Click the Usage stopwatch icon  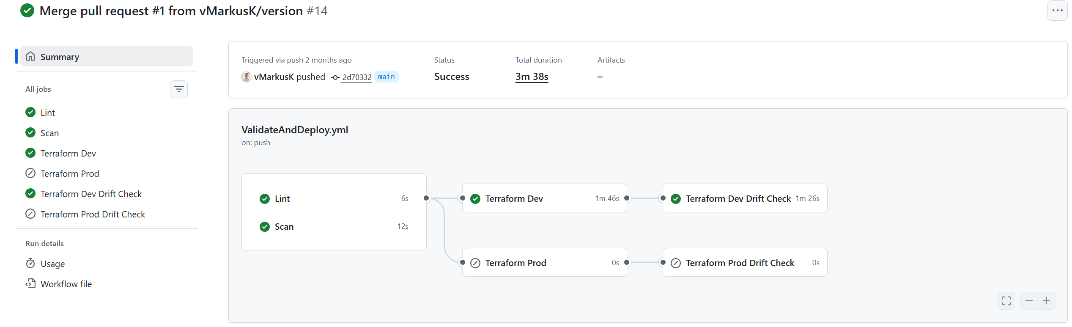(x=30, y=264)
